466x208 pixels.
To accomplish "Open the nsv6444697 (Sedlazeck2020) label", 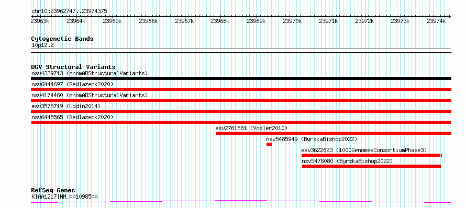I will (72, 84).
